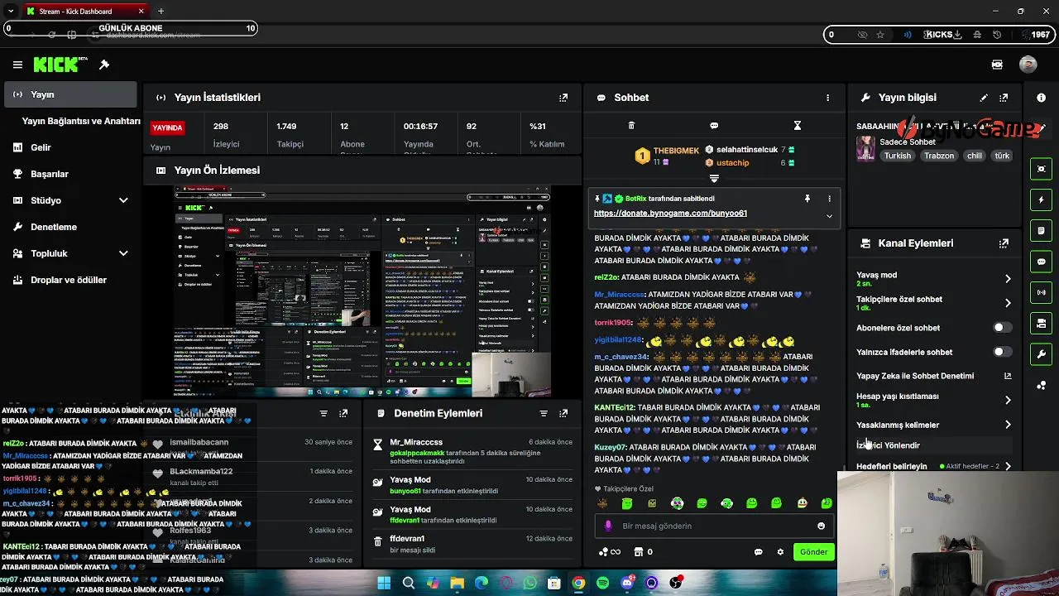Open Hedefleri belirleyin arrow
The width and height of the screenshot is (1059, 596).
(1008, 466)
